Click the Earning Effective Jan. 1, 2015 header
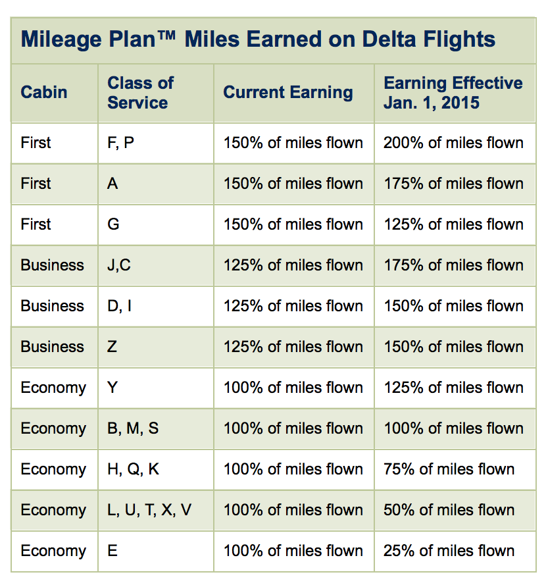This screenshot has width=546, height=587. click(453, 93)
